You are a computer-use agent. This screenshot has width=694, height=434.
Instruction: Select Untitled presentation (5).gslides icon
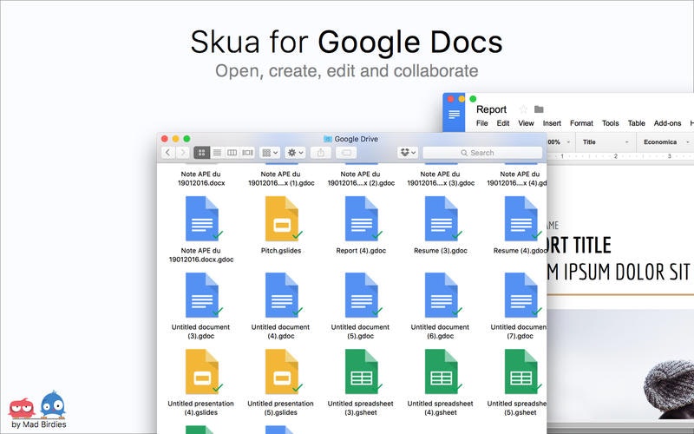point(281,372)
